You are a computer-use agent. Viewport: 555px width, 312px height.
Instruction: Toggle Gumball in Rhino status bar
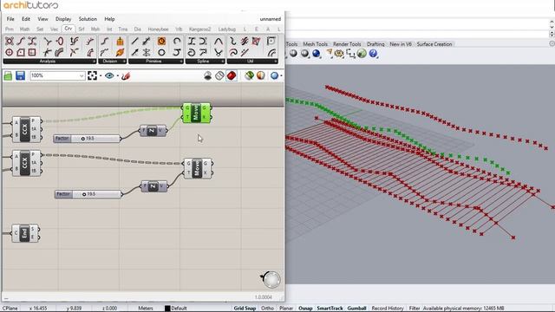(x=356, y=309)
